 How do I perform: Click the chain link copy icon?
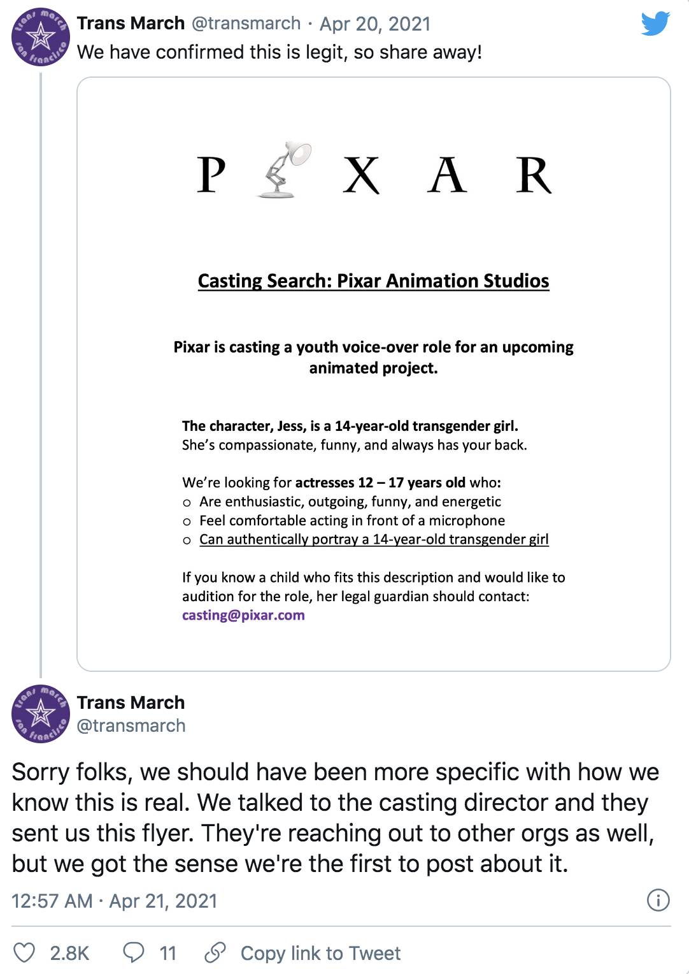(215, 953)
